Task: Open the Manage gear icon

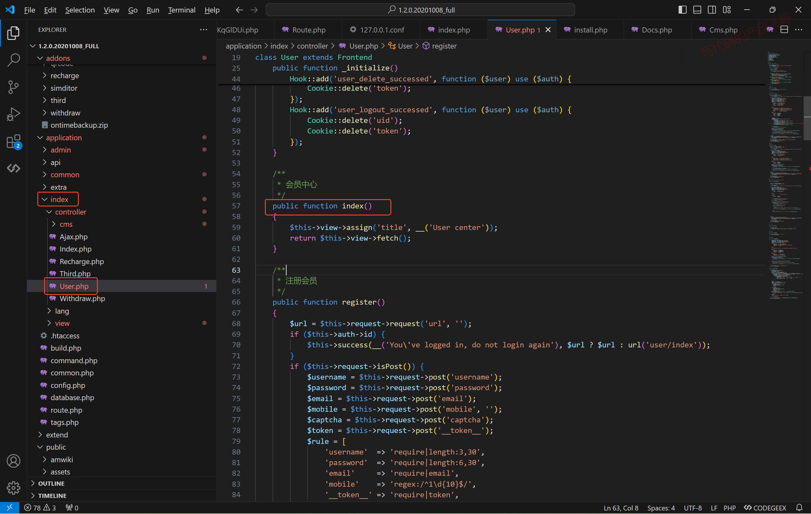Action: (14, 488)
